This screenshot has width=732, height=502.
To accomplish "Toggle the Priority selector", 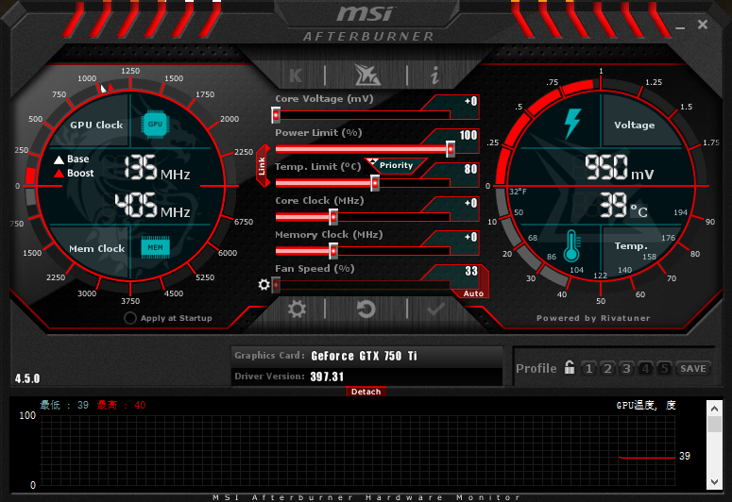I will pos(396,165).
